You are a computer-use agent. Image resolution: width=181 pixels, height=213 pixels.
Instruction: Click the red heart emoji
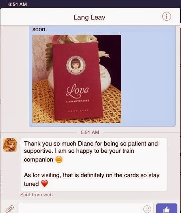[x=44, y=183]
